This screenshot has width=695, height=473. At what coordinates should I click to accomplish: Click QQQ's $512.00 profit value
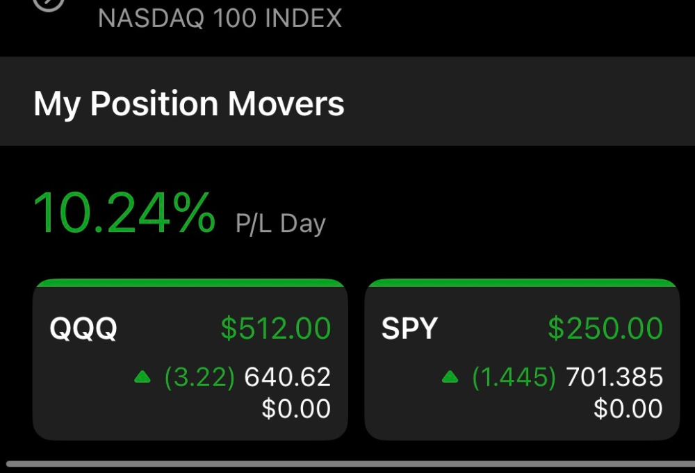point(276,328)
